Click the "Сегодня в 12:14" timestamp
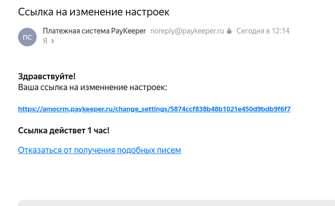 (x=263, y=31)
